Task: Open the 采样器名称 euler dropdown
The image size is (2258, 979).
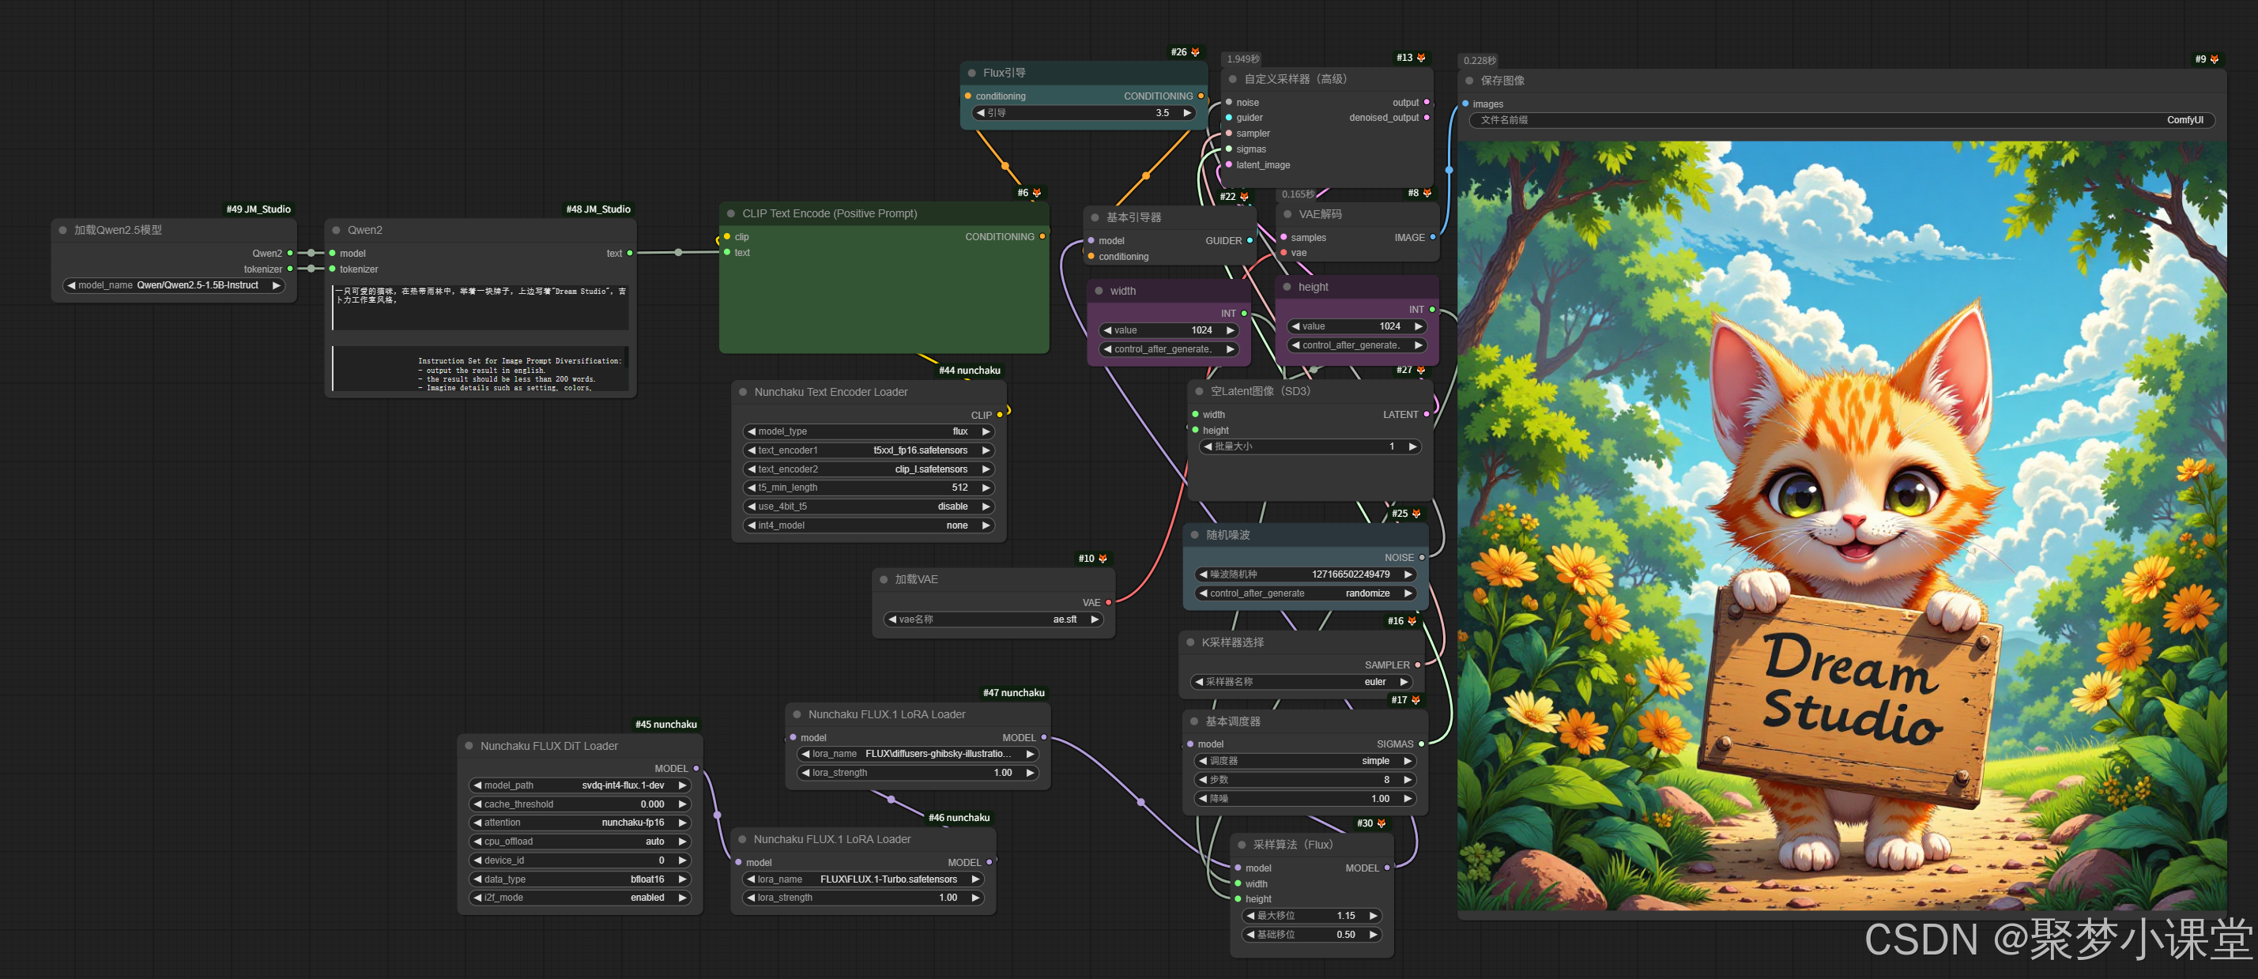Action: click(1302, 682)
